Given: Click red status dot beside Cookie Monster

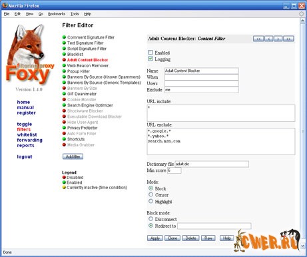Looking at the screenshot, I should 64,99.
